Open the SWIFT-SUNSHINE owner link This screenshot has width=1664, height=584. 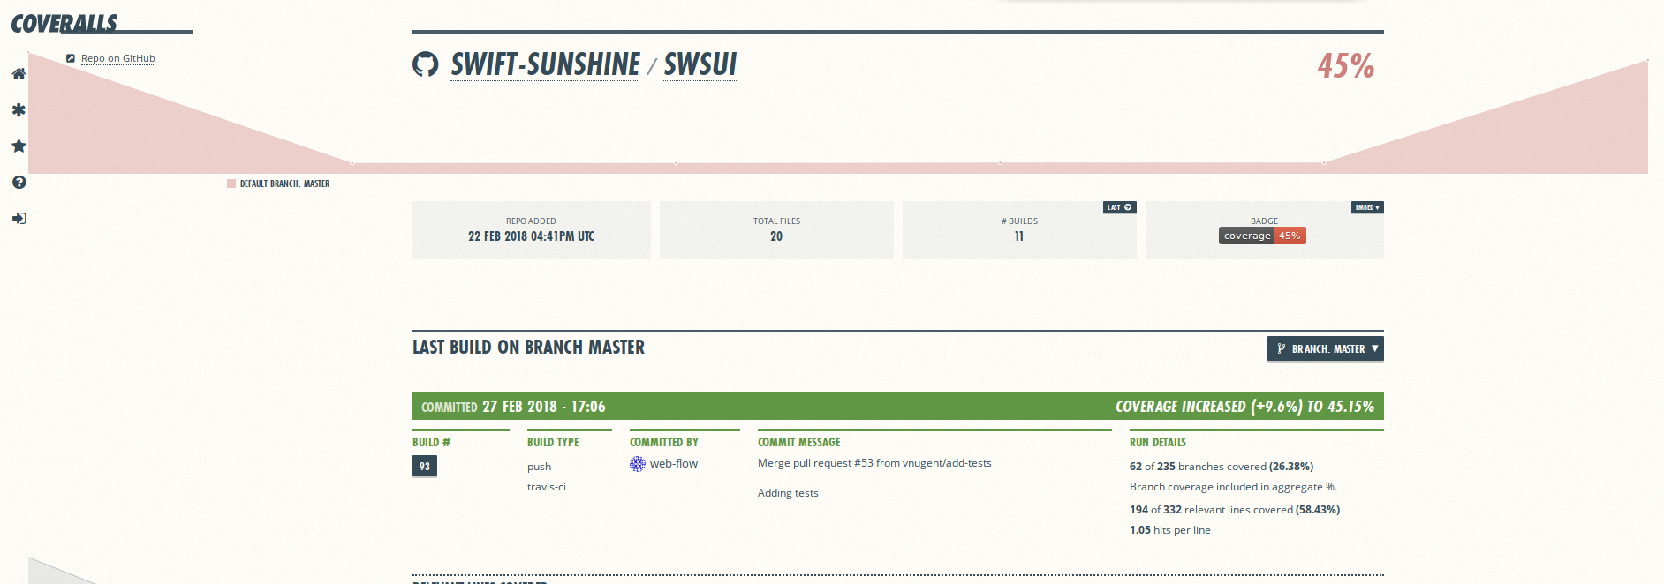(545, 64)
